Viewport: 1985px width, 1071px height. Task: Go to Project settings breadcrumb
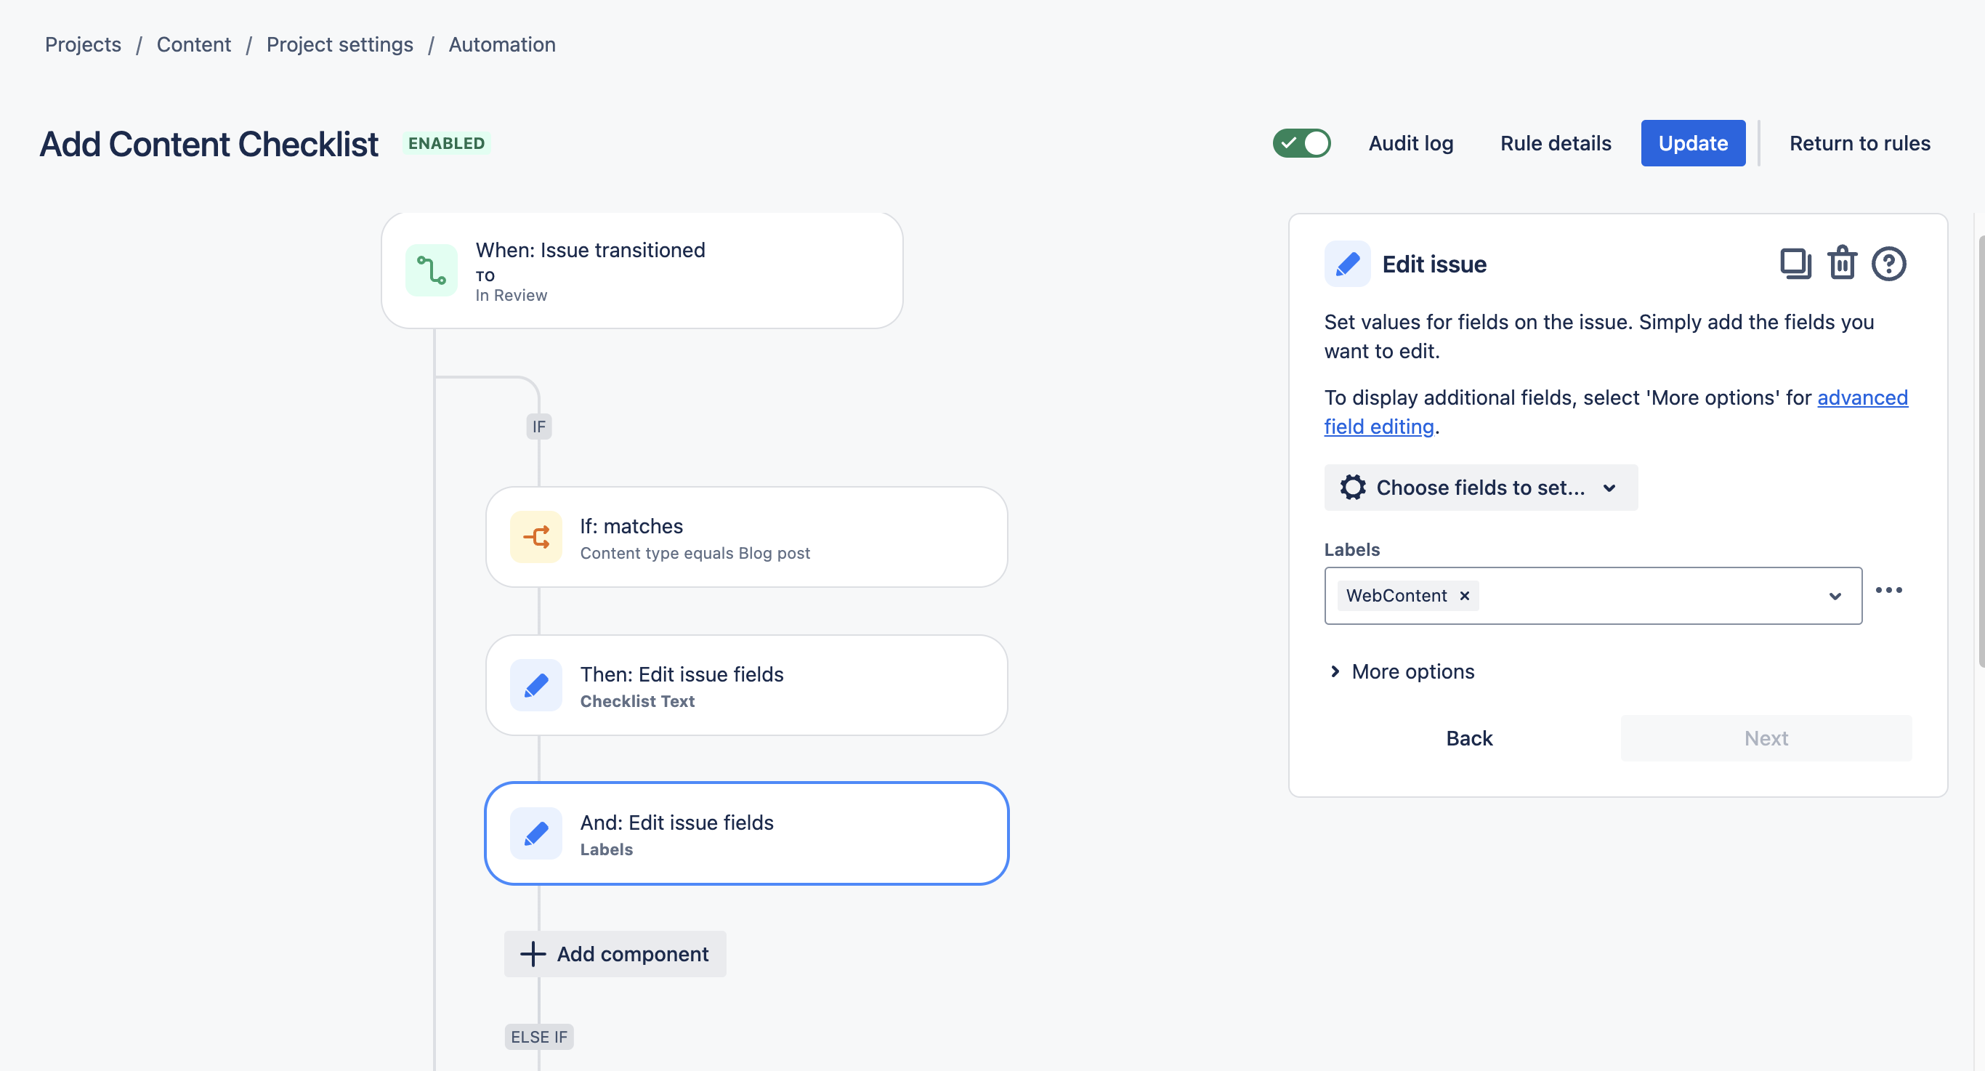(x=340, y=45)
